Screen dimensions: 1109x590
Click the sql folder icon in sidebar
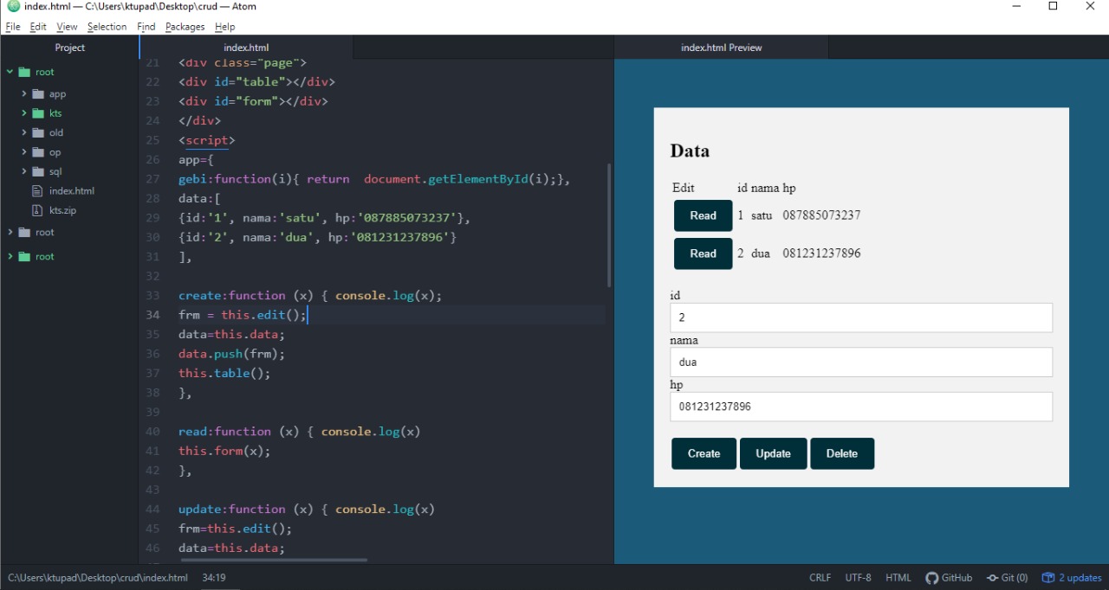coord(38,171)
